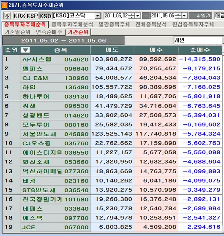Click buy value 5,677,058
This screenshot has width=224, height=236.
pyautogui.click(x=160, y=152)
